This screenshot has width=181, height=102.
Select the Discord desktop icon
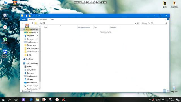5,16
